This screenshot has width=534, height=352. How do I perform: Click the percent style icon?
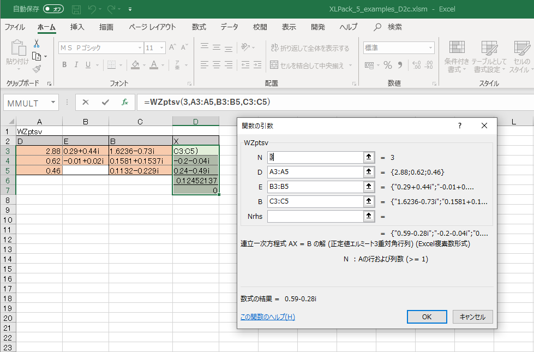click(x=388, y=65)
